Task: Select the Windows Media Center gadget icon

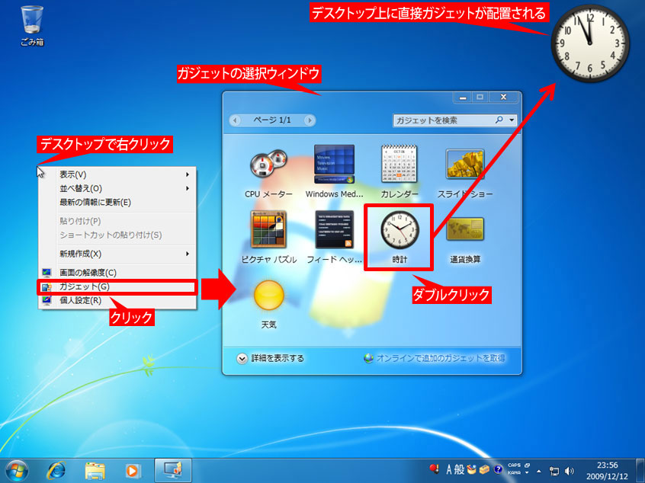Action: (x=334, y=164)
